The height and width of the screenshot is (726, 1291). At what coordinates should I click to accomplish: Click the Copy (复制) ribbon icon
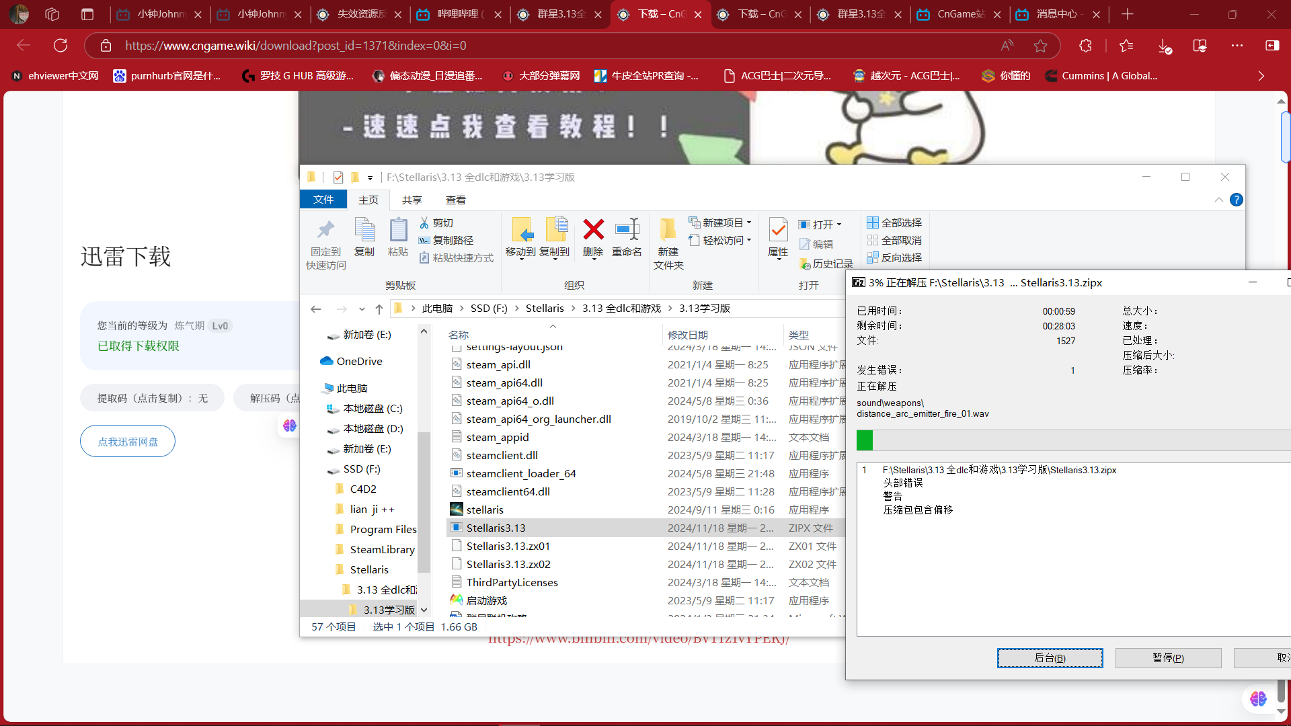(364, 231)
